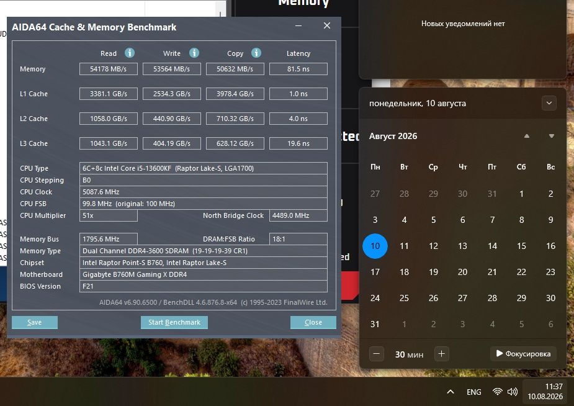Click Motherboard Gigabyte B760M field
This screenshot has width=574, height=406.
203,274
